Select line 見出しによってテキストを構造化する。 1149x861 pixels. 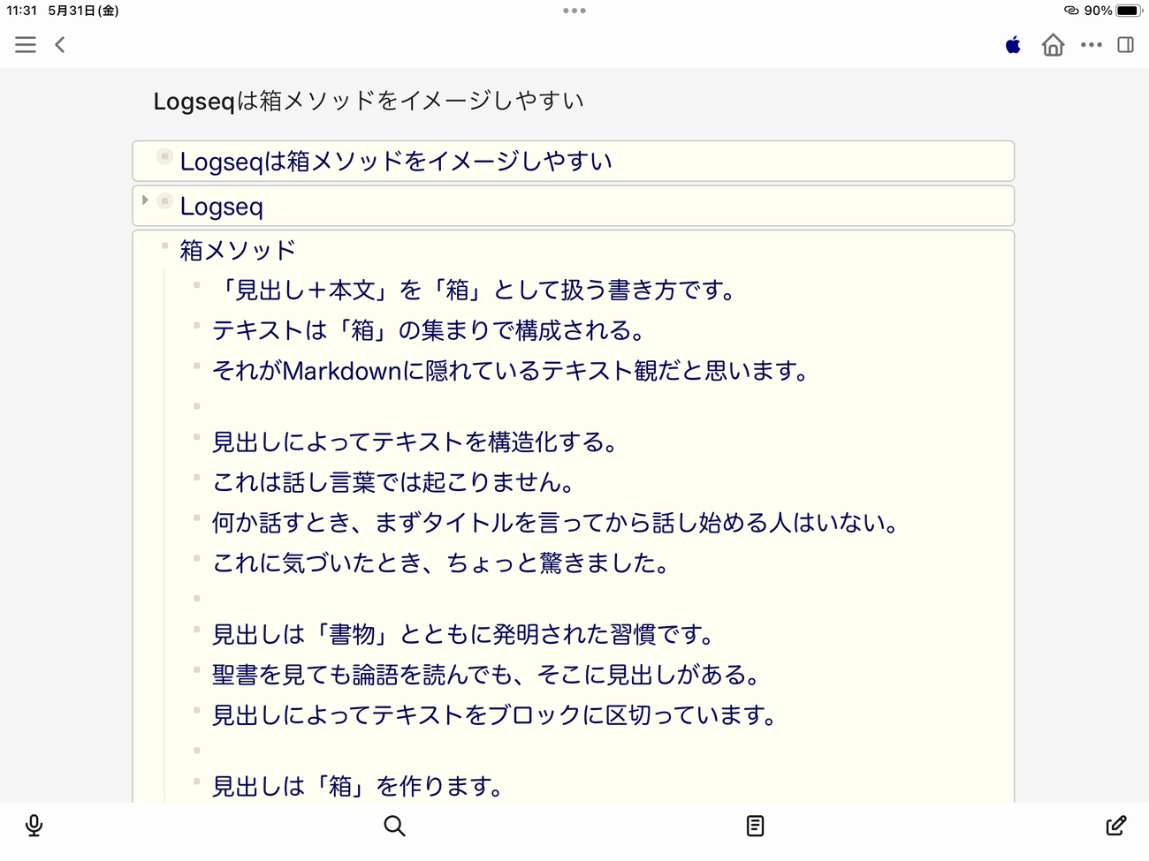415,442
